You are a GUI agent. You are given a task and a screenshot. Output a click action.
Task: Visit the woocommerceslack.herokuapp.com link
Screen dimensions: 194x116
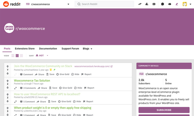[x=93, y=66]
